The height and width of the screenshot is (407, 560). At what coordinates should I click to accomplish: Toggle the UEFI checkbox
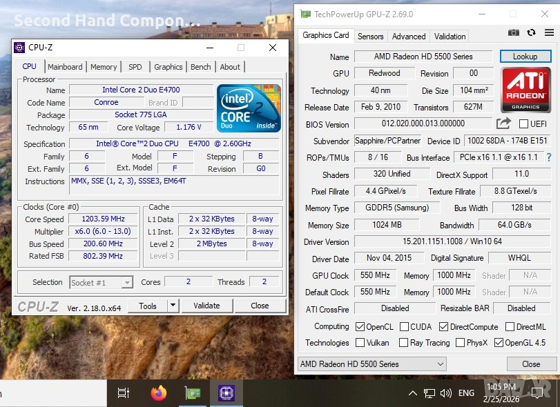click(x=523, y=124)
